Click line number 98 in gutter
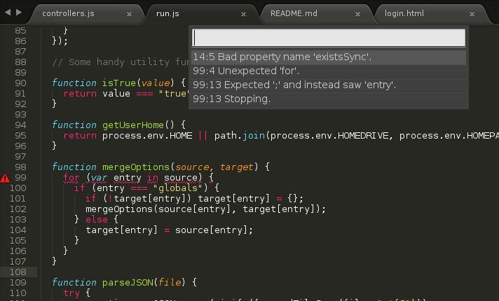The image size is (499, 301). tap(21, 167)
